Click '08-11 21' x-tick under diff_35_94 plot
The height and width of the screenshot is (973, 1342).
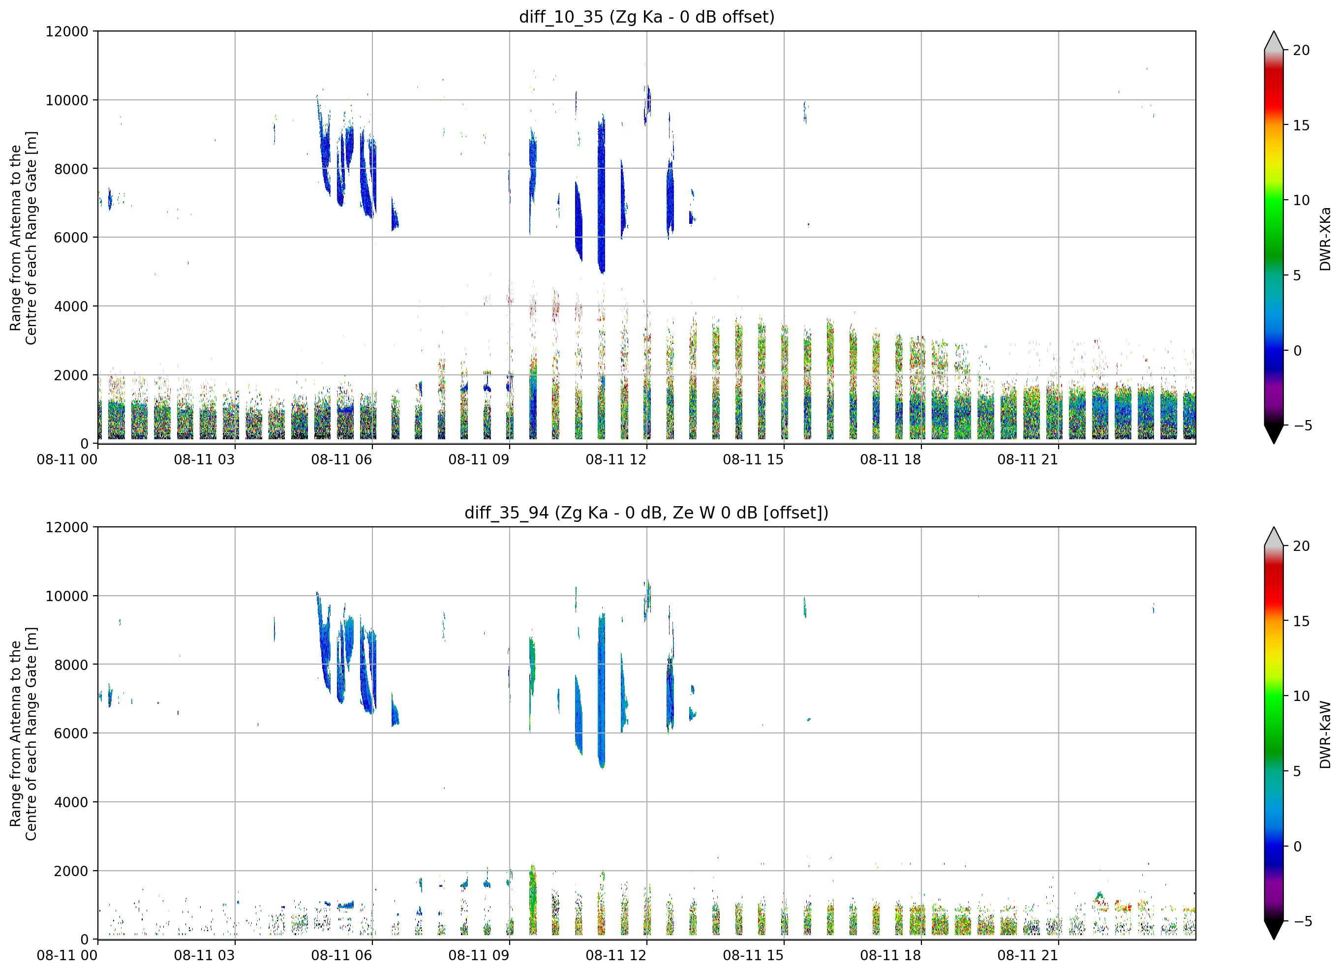[x=1028, y=956]
